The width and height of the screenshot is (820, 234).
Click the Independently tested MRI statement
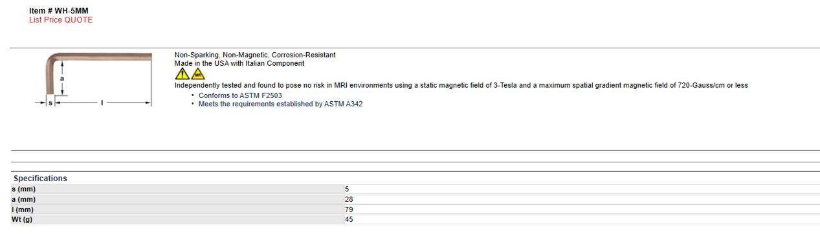(461, 86)
